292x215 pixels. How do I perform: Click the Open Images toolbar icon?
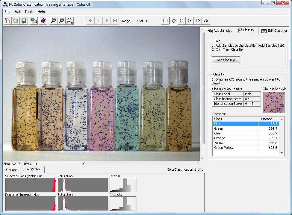(34, 21)
